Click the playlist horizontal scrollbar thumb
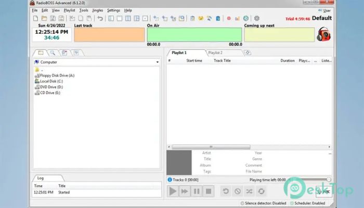 pyautogui.click(x=211, y=147)
